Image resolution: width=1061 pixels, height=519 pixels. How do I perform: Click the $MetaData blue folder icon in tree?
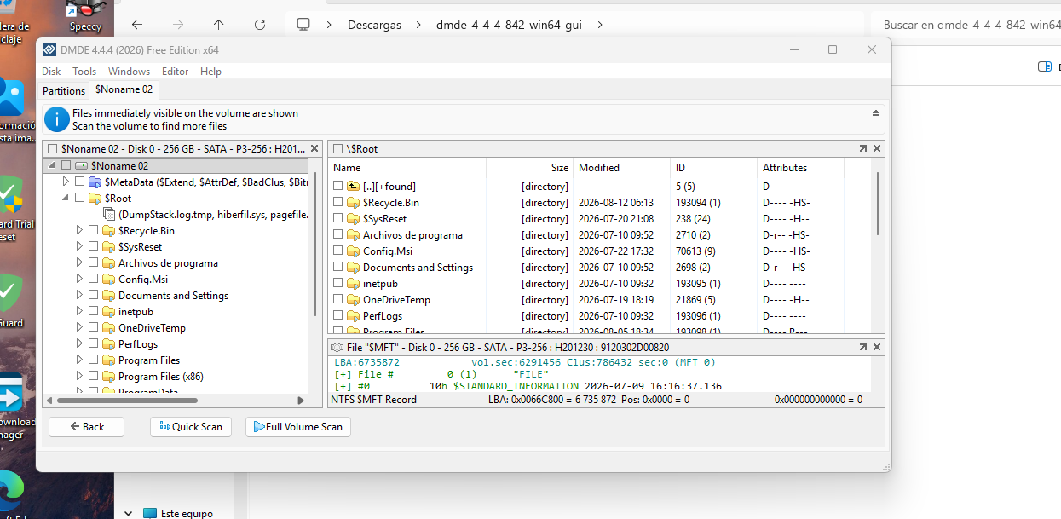pos(95,182)
